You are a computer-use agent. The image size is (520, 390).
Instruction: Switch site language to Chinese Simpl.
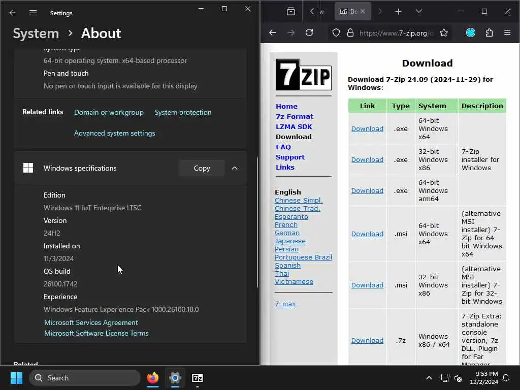(299, 200)
